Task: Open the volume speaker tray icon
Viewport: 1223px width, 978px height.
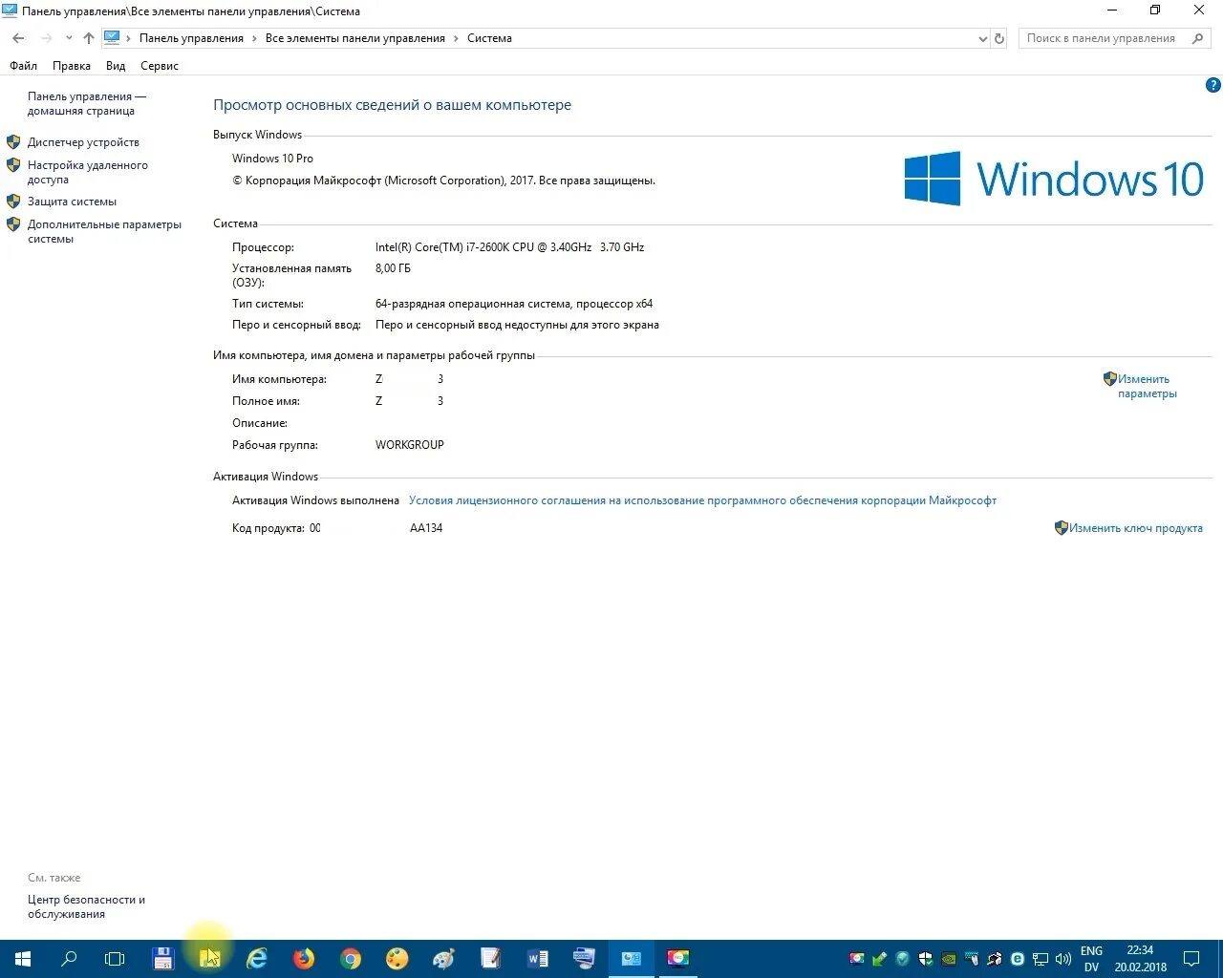Action: click(x=1063, y=958)
